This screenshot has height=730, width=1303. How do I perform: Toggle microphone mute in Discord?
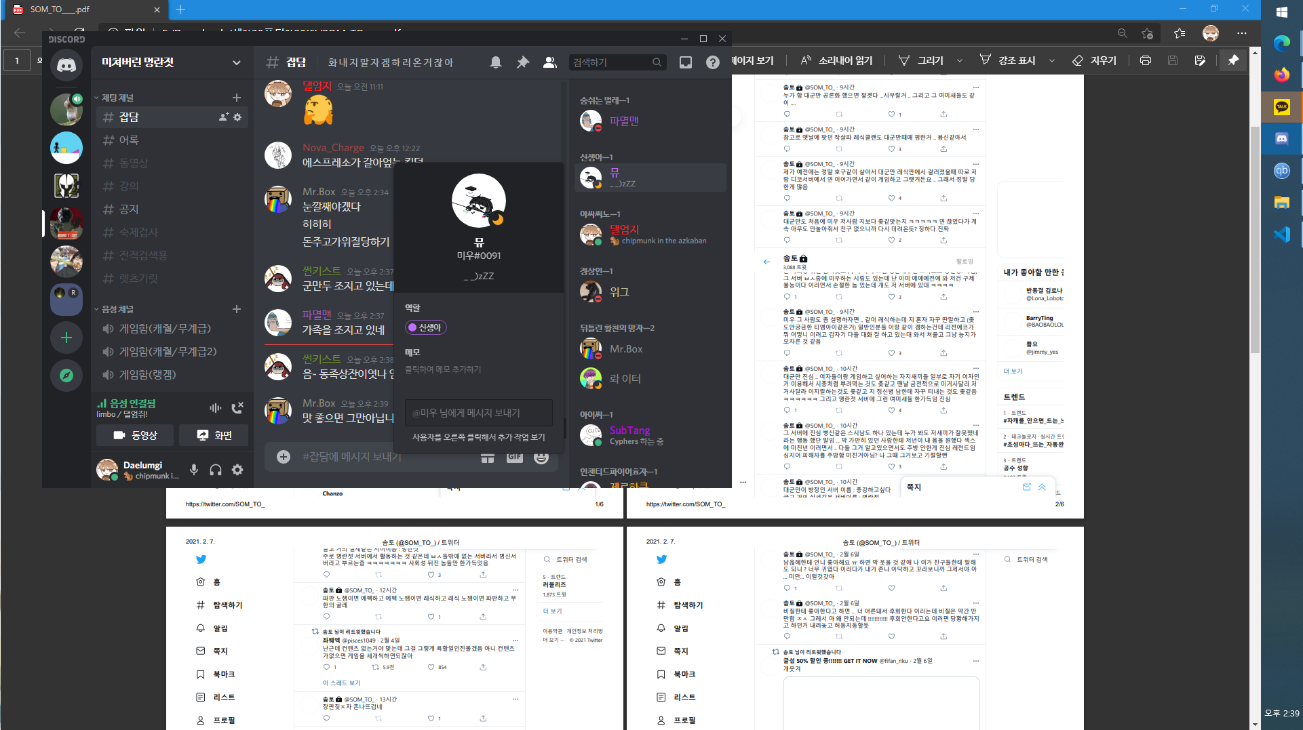[x=194, y=470]
